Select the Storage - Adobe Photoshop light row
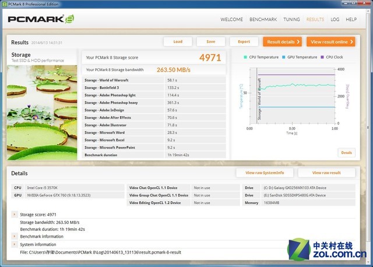The image size is (373, 267). point(154,95)
